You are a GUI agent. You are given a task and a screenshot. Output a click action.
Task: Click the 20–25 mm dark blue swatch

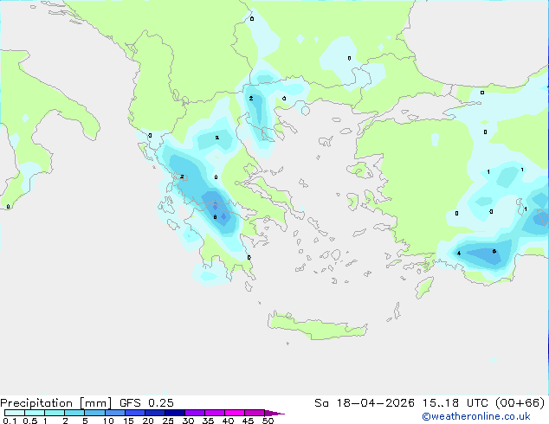pyautogui.click(x=154, y=413)
